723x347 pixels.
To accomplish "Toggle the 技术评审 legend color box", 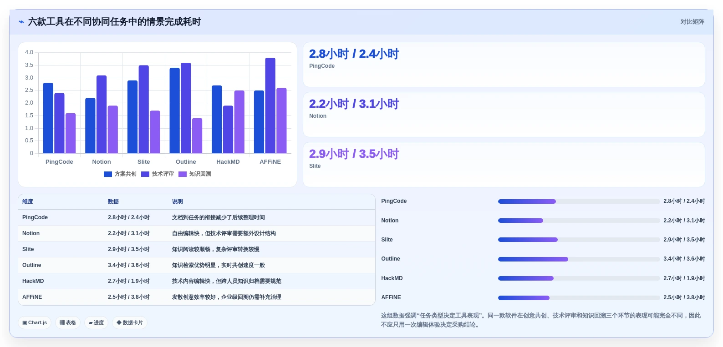I will pyautogui.click(x=145, y=174).
